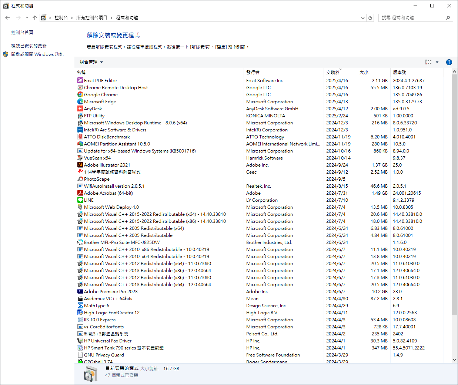Sort by the 名稱 column header
The width and height of the screenshot is (458, 385).
pyautogui.click(x=160, y=72)
